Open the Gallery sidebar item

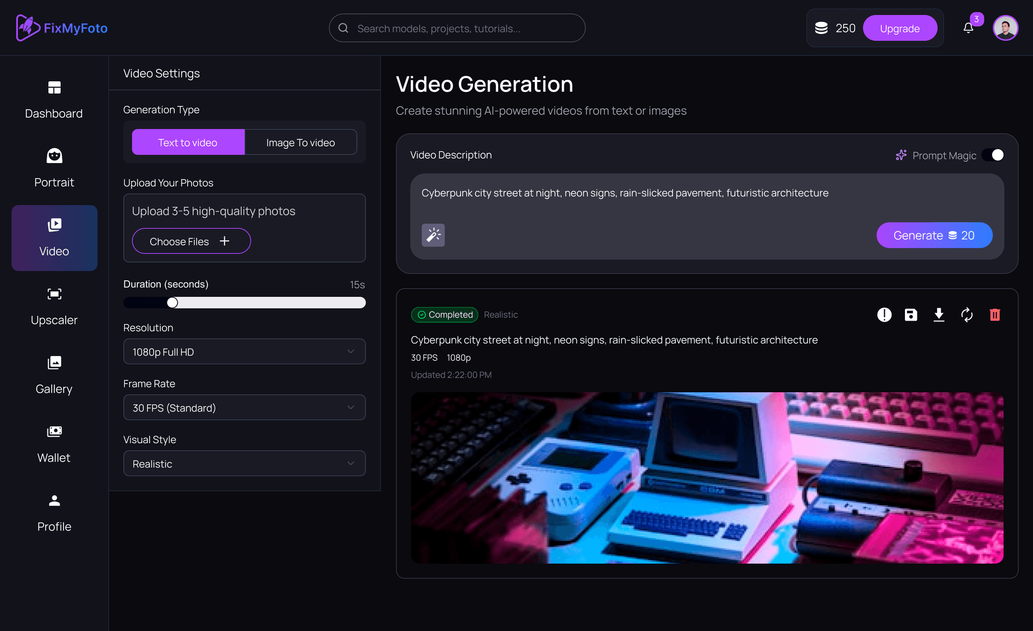[54, 375]
